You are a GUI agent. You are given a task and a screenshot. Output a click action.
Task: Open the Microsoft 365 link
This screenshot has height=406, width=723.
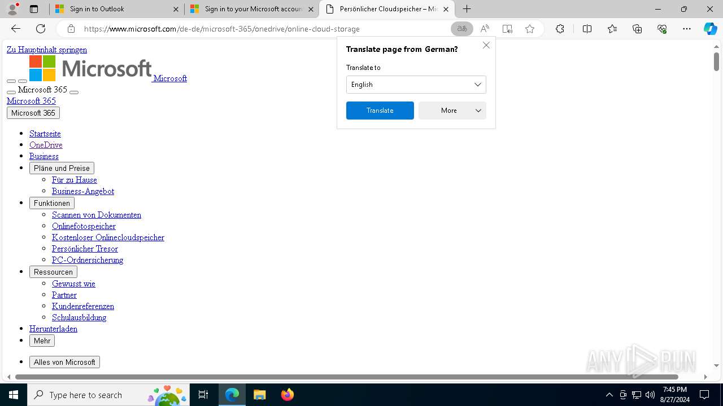point(31,101)
